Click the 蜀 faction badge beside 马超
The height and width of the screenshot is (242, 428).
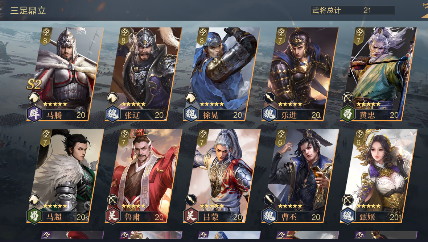click(34, 216)
